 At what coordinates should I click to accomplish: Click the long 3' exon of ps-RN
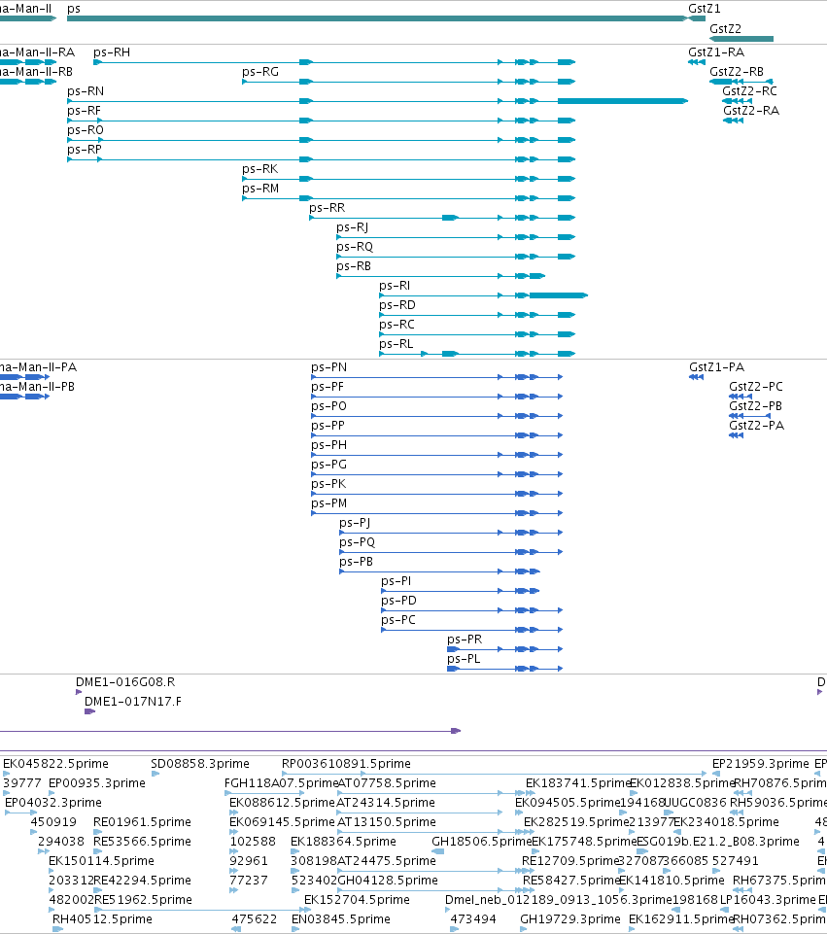point(622,101)
